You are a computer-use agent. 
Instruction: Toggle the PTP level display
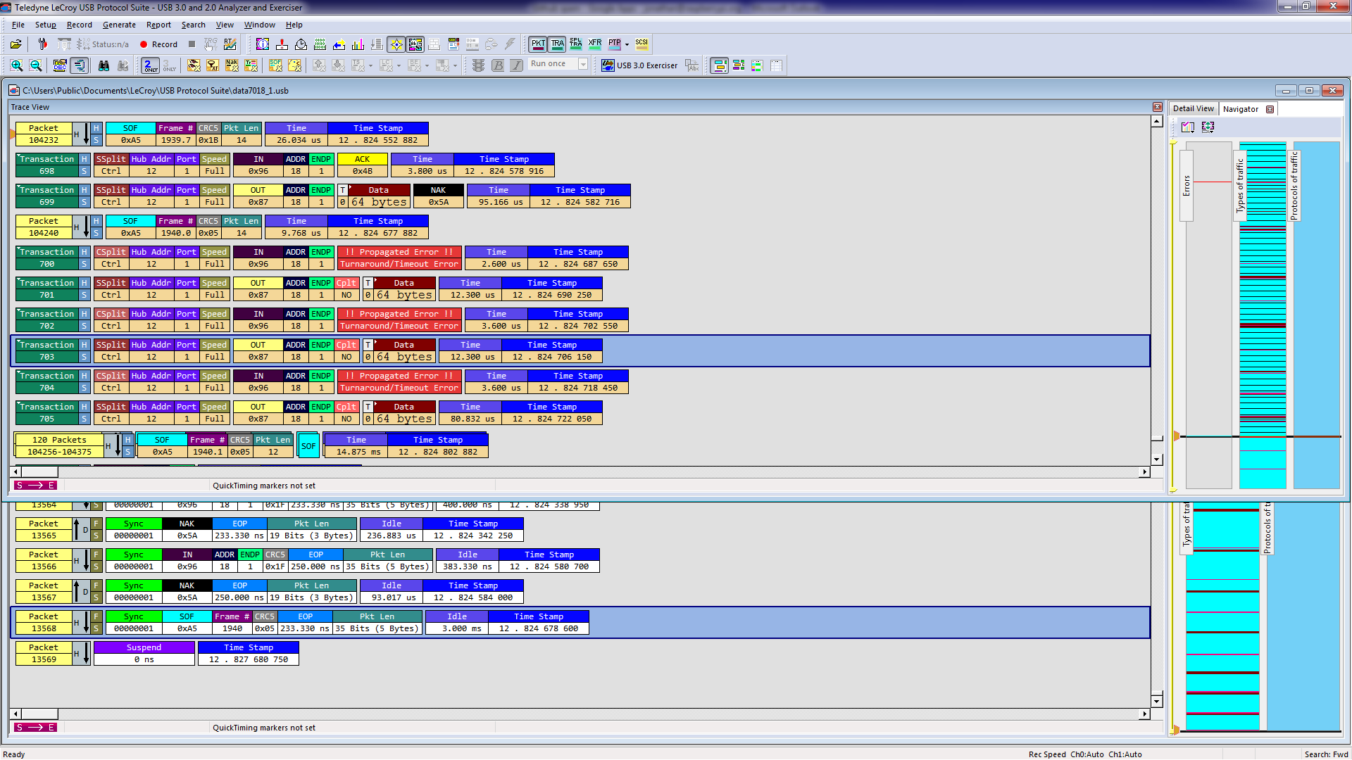click(614, 44)
